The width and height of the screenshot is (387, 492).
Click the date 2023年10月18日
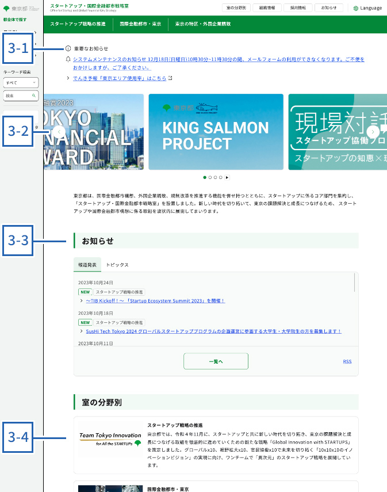point(95,313)
